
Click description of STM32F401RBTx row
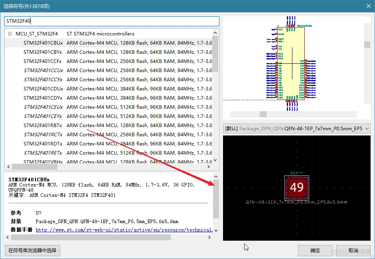[x=139, y=126]
